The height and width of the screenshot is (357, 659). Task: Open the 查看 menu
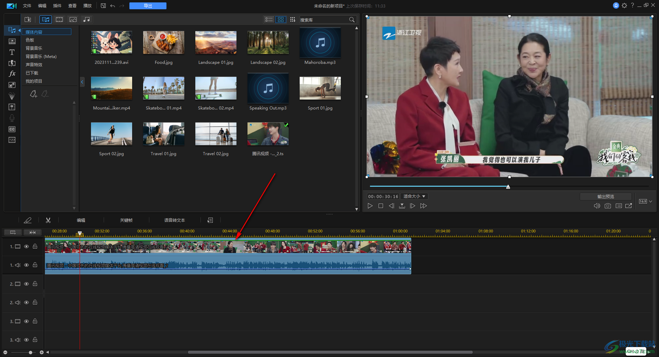coord(72,6)
